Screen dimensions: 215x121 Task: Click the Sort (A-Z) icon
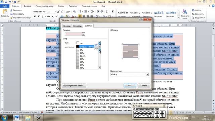[107, 12]
